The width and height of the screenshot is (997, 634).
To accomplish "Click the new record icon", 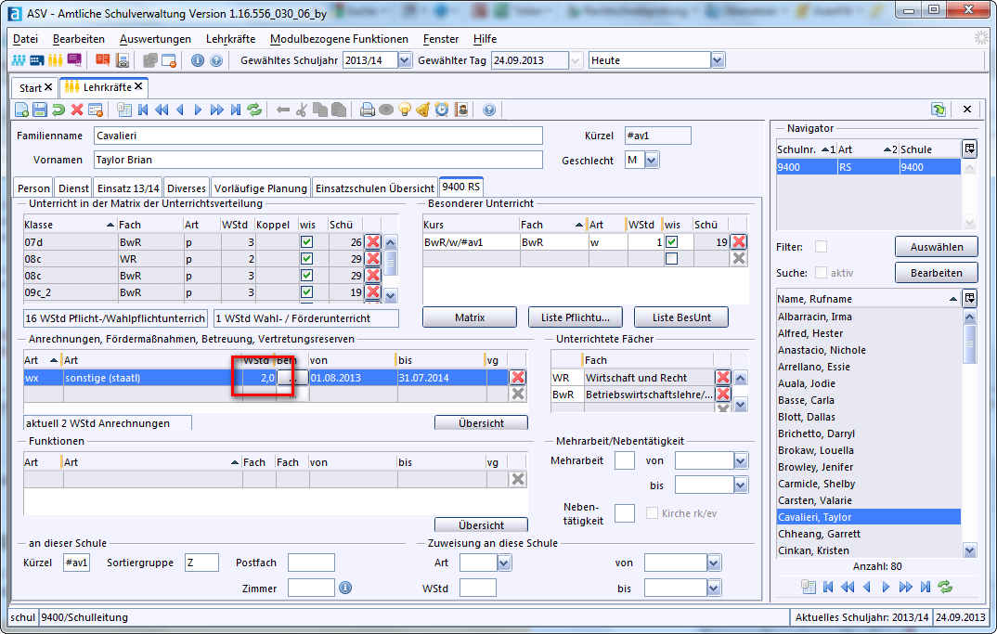I will (x=21, y=110).
